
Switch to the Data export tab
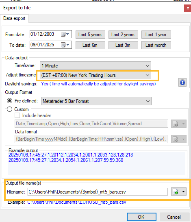pos(14,18)
